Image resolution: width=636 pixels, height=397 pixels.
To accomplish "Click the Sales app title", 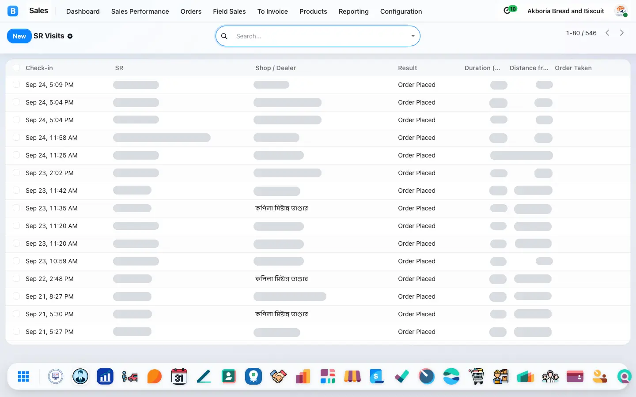I will click(38, 11).
